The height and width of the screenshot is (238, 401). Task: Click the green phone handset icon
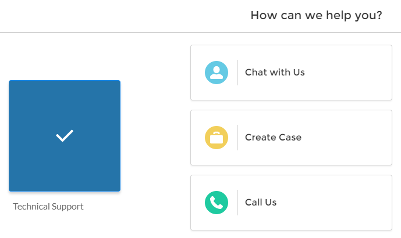[217, 203]
